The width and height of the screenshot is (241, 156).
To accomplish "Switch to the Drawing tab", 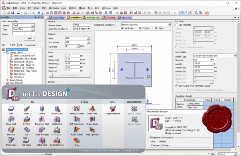I will [x=109, y=18].
